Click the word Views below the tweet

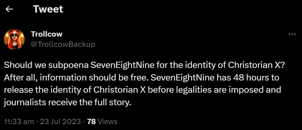tap(108, 121)
